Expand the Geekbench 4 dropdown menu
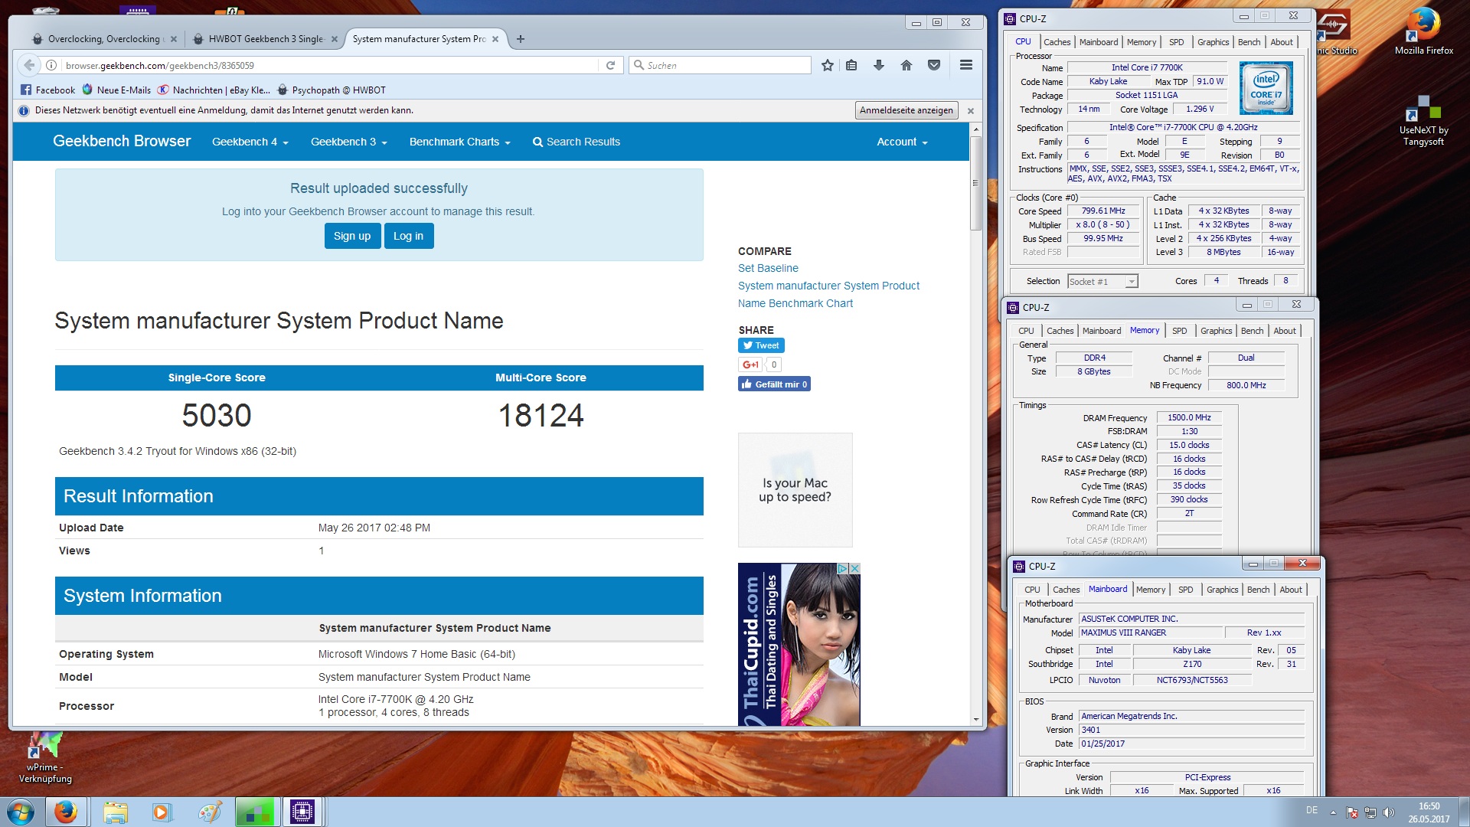Image resolution: width=1470 pixels, height=827 pixels. (x=250, y=142)
